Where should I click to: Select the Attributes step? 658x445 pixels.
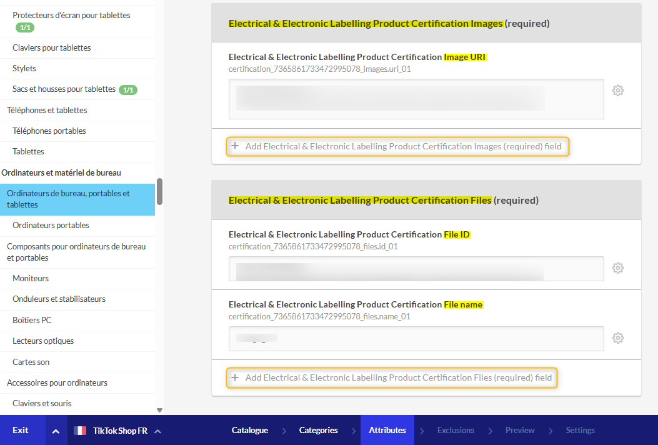387,430
